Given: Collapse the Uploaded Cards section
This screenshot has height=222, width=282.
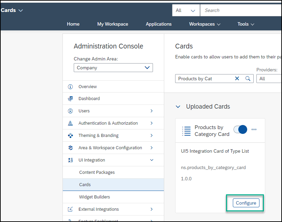Looking at the screenshot, I should pos(178,107).
